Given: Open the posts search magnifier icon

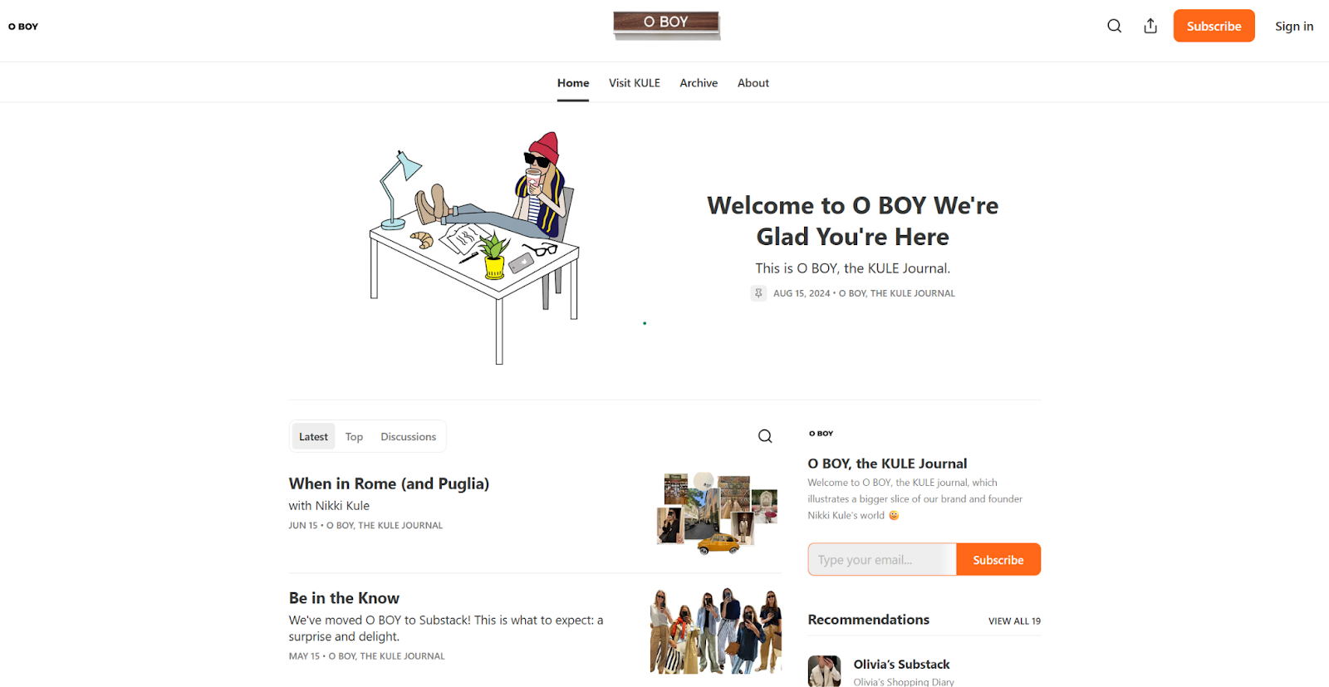Looking at the screenshot, I should pos(765,436).
